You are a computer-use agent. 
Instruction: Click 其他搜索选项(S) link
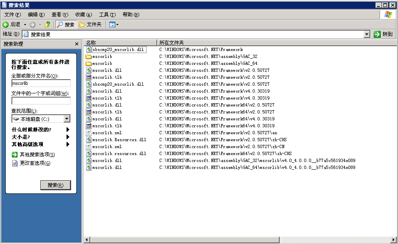click(x=33, y=155)
